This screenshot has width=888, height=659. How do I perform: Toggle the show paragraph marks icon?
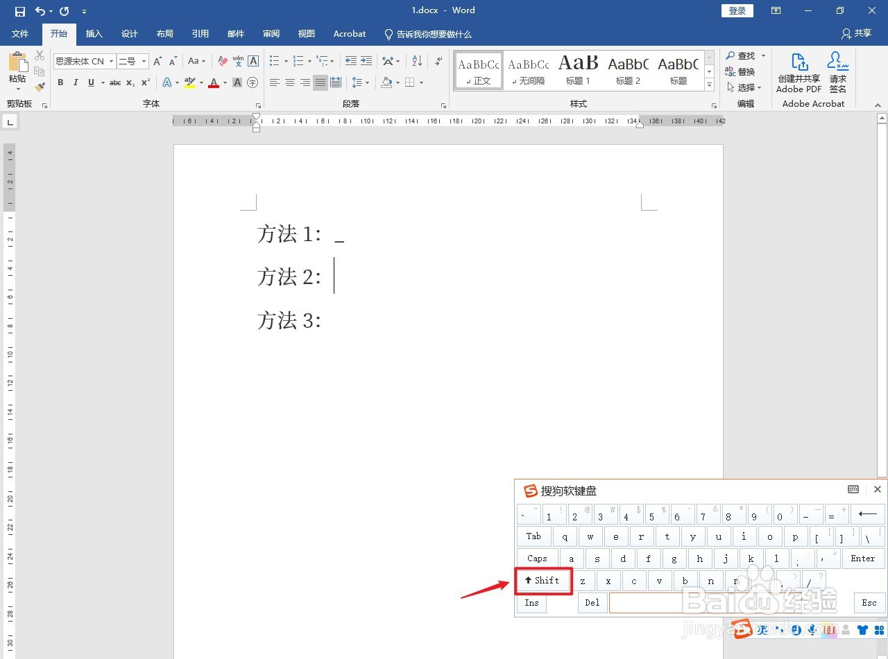[x=437, y=62]
